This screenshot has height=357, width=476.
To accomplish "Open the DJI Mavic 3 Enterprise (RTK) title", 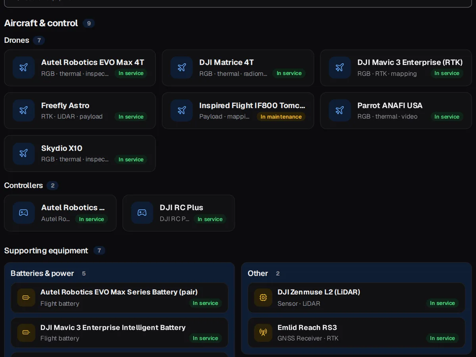I will 410,62.
